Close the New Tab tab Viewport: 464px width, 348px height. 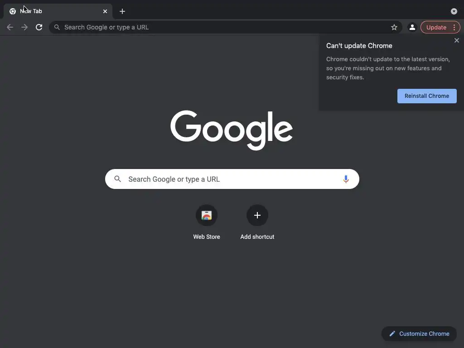[105, 11]
